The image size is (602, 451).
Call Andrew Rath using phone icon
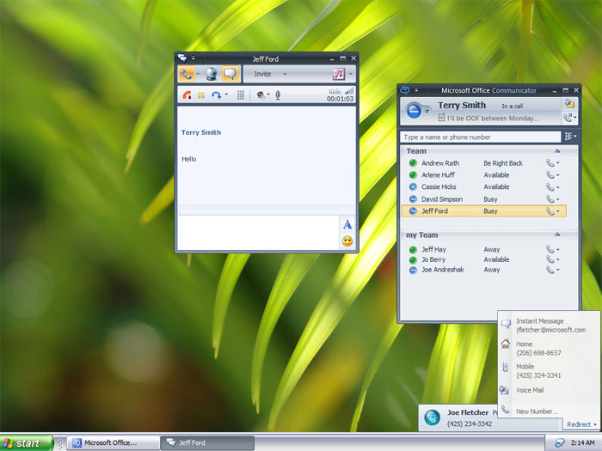click(550, 163)
